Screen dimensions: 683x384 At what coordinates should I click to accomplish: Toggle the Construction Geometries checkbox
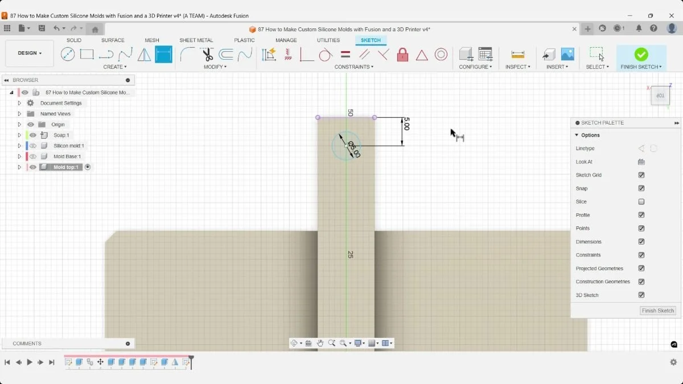pos(641,282)
